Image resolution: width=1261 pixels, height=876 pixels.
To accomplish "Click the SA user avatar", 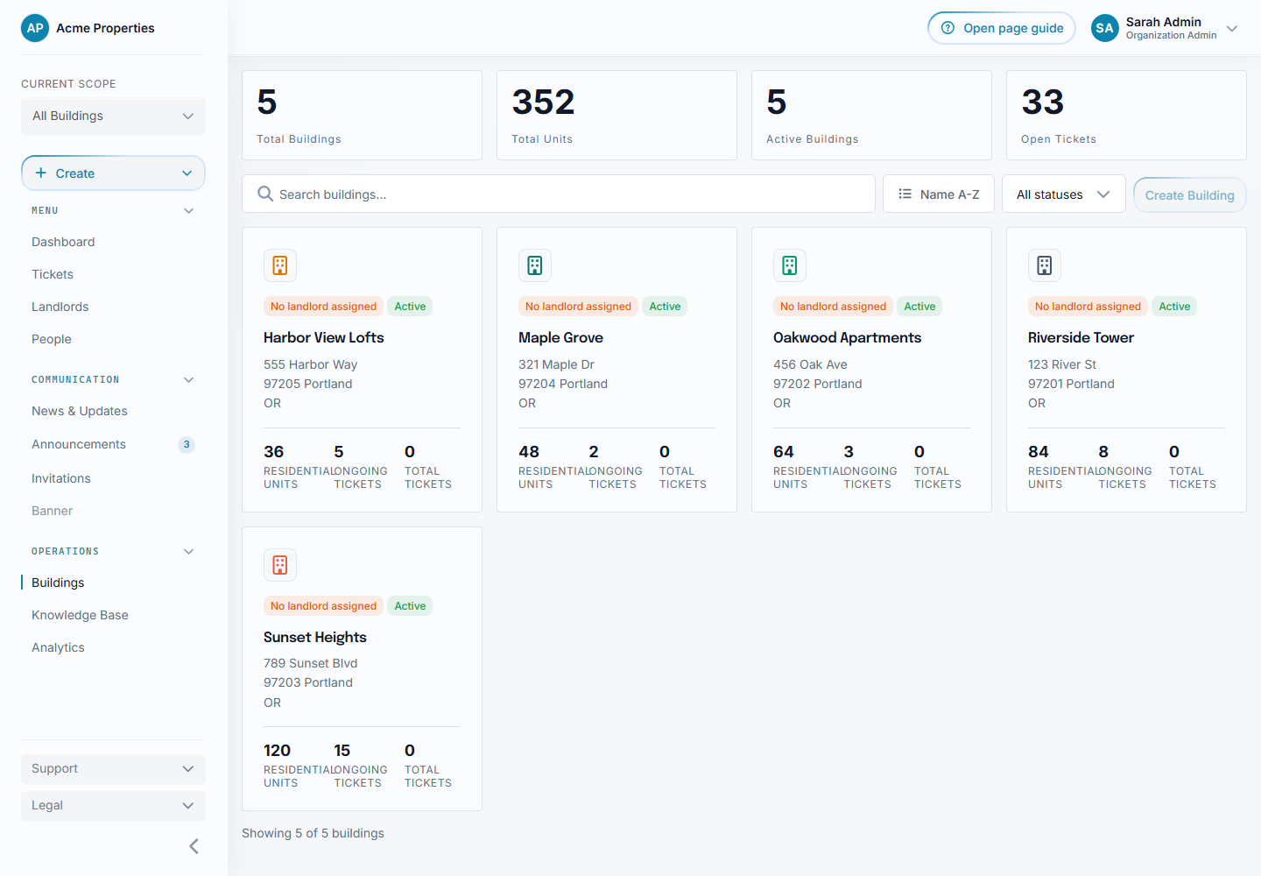I will coord(1105,28).
